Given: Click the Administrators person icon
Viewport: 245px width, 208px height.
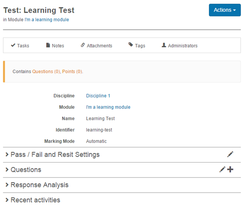Looking at the screenshot, I should [164, 45].
